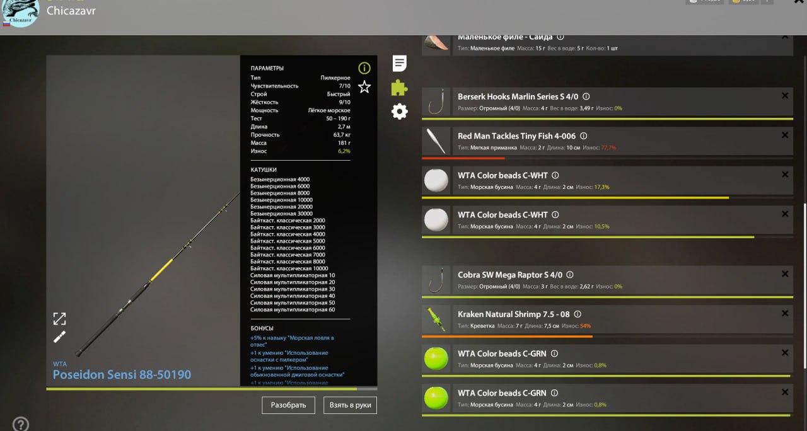The width and height of the screenshot is (807, 431).
Task: Show info for C-WHT bead with 10,5% wear
Action: click(555, 214)
